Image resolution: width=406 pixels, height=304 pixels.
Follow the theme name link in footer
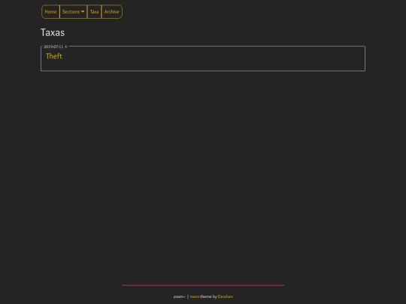click(195, 296)
